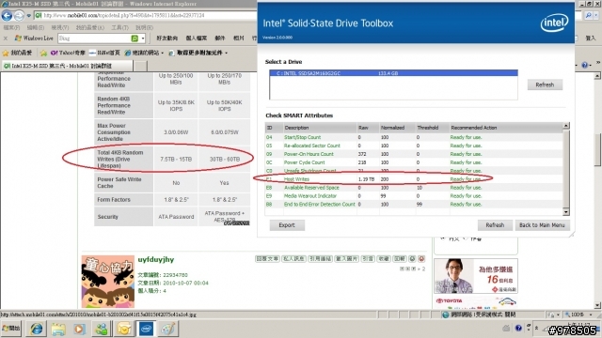Click the browser page vertical scrollbar thumb
Image resolution: width=602 pixels, height=338 pixels.
tap(597, 149)
